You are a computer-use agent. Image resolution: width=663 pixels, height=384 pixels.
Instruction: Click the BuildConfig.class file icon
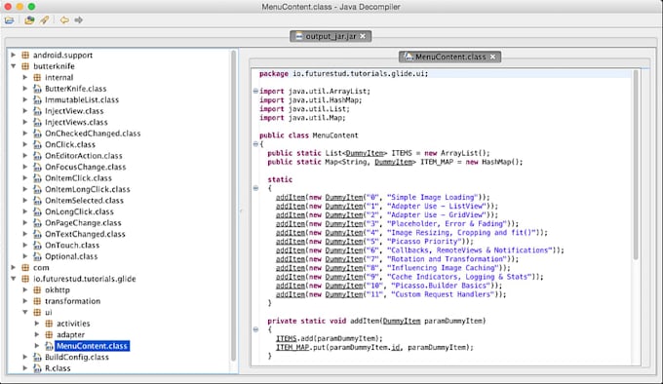[x=37, y=357]
